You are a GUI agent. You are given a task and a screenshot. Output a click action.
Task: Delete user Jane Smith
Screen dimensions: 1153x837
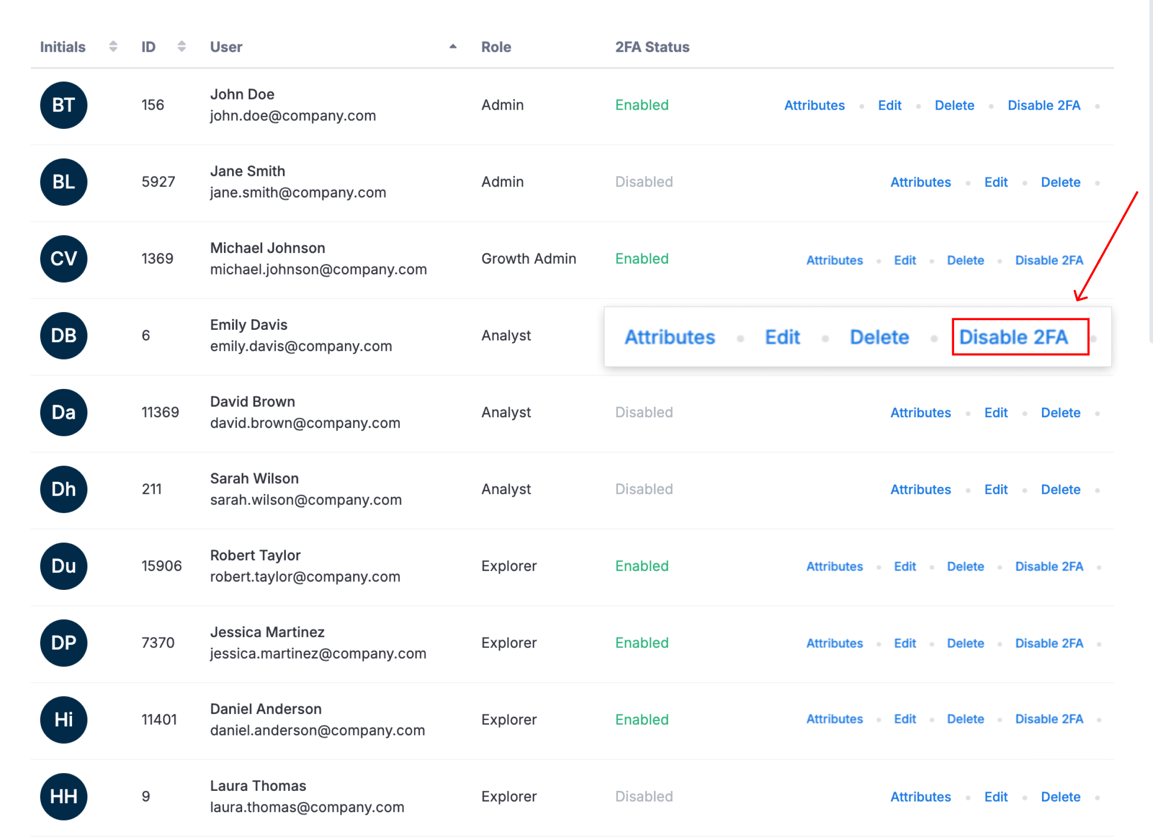1061,182
